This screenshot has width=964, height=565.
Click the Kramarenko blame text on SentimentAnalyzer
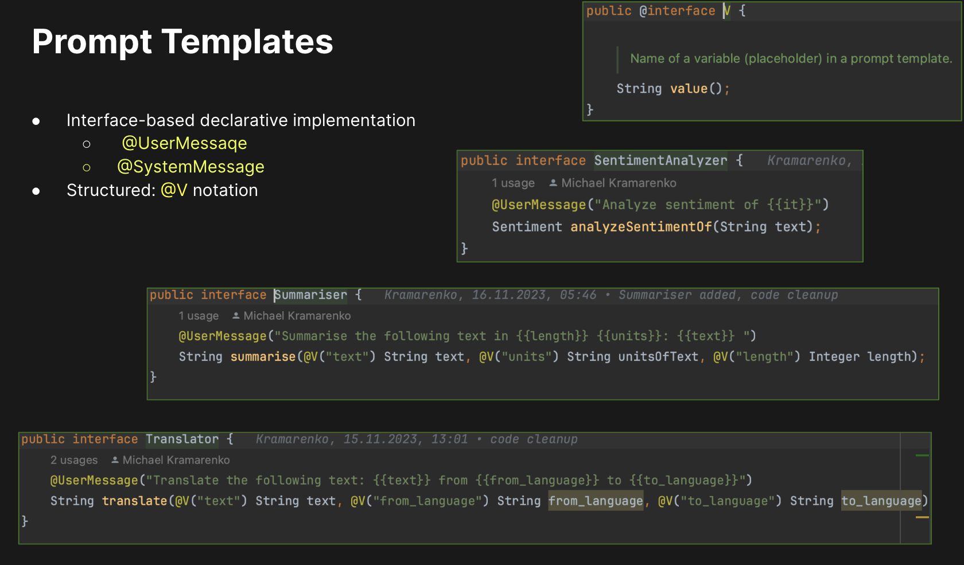coord(809,160)
